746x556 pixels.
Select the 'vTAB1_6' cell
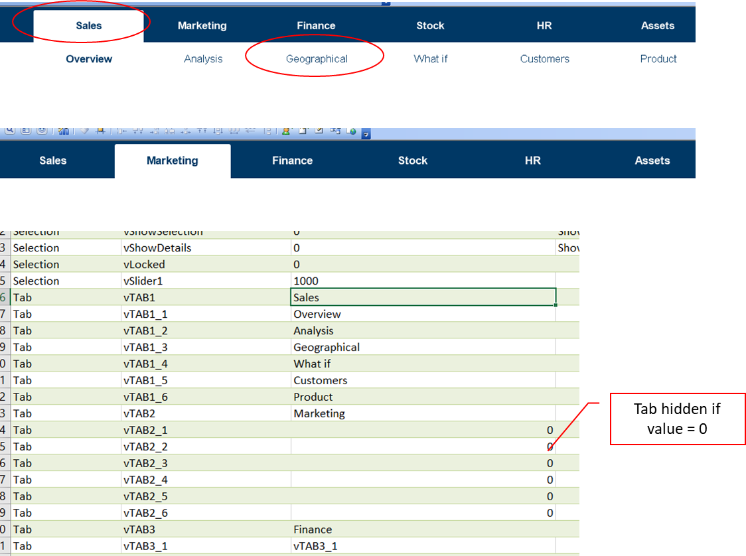point(206,397)
